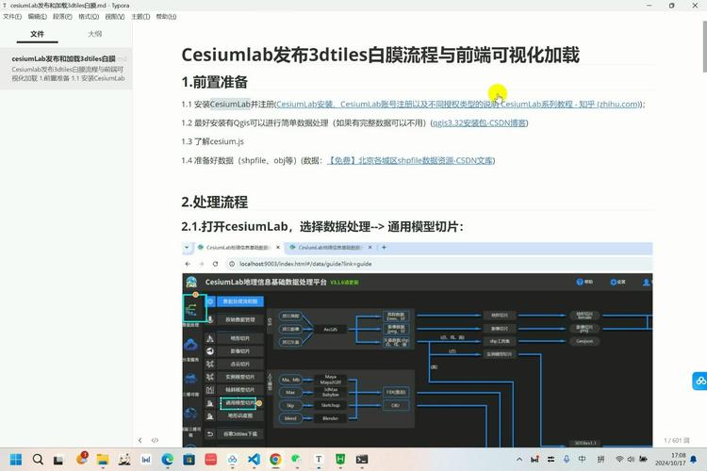Expand the system tray hidden icons chevron
This screenshot has height=471, width=707.
[x=519, y=460]
